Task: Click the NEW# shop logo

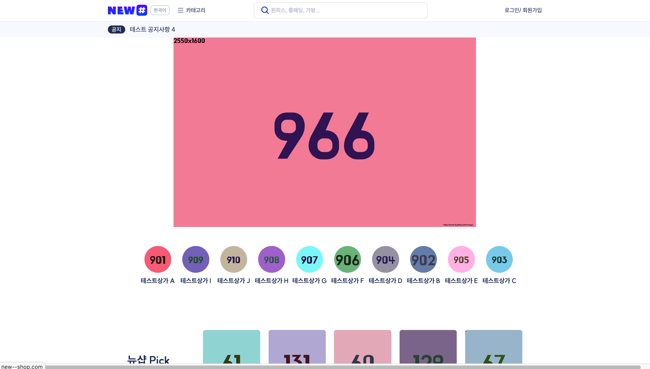Action: pos(127,10)
